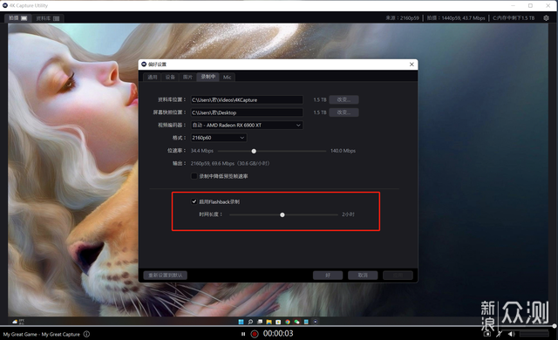Pause the Flashback playback

[243, 334]
